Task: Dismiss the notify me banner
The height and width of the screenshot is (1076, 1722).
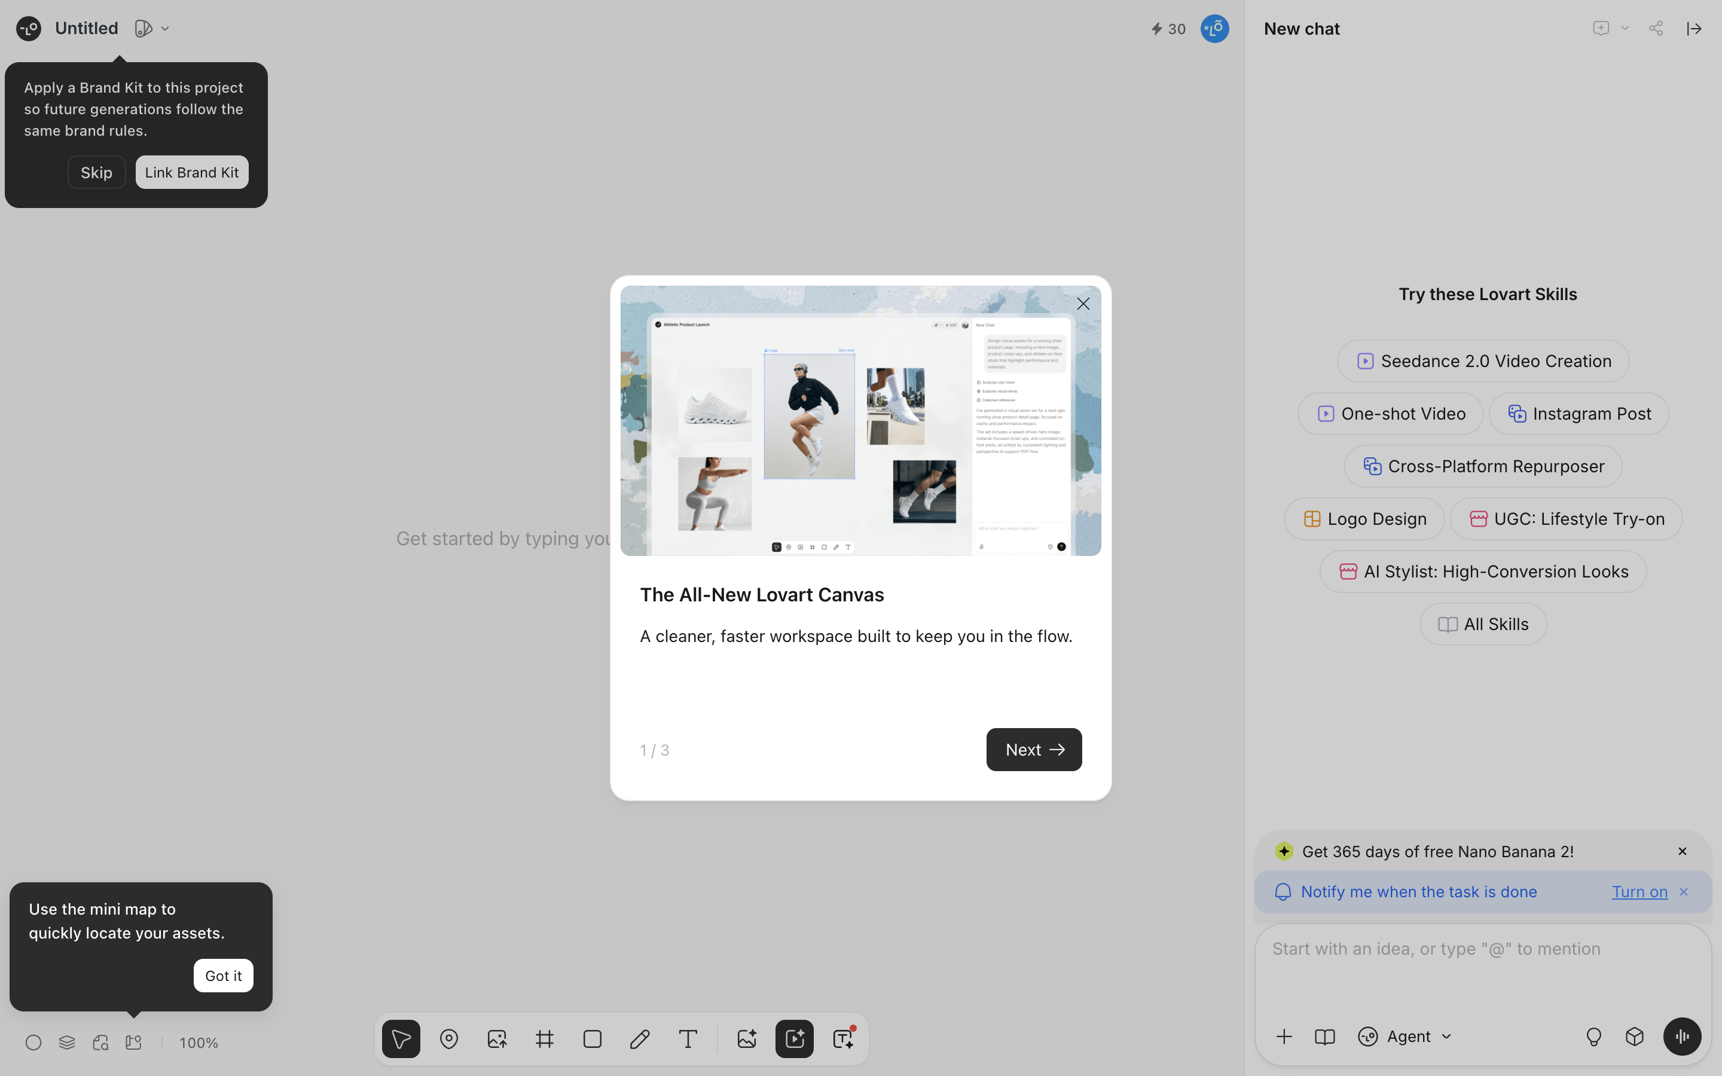Action: pos(1684,892)
